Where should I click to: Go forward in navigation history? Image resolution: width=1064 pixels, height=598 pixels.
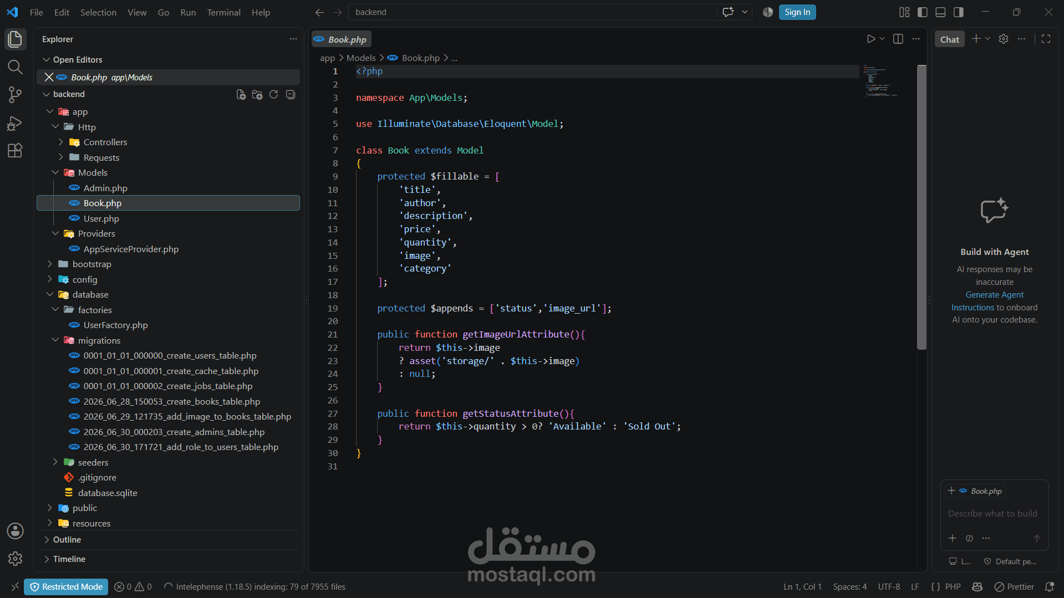338,12
